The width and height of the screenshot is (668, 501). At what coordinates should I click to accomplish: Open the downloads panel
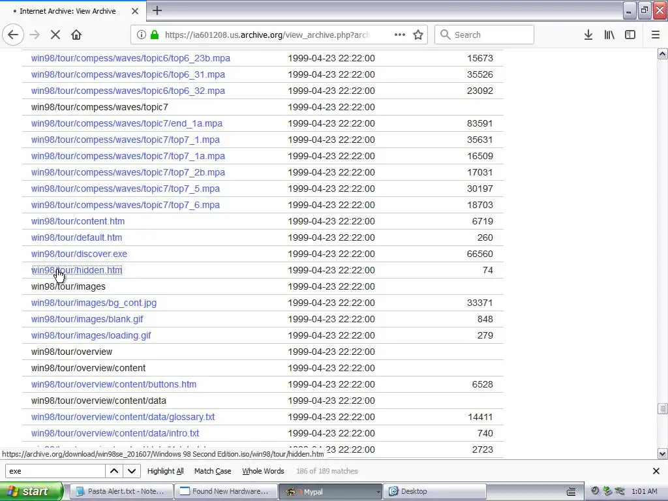pos(588,35)
